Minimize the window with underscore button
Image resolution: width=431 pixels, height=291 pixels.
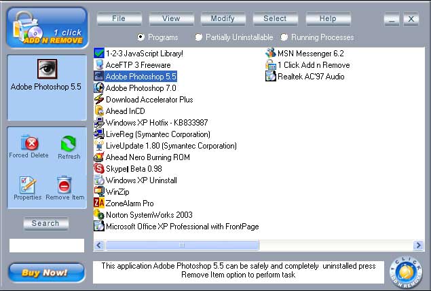click(392, 19)
